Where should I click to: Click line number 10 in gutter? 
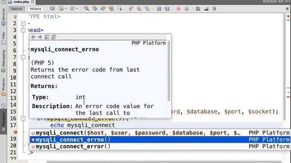tap(13, 77)
